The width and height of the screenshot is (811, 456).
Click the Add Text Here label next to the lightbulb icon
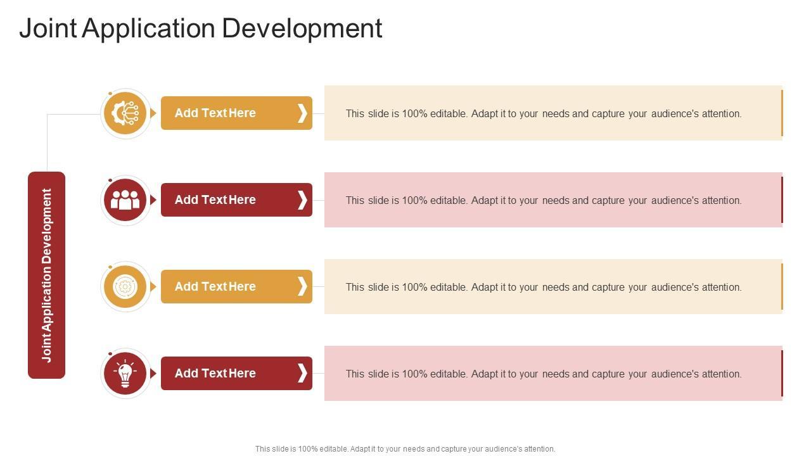point(215,374)
